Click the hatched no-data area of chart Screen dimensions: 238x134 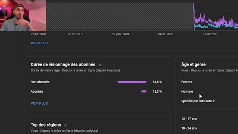click(x=120, y=16)
